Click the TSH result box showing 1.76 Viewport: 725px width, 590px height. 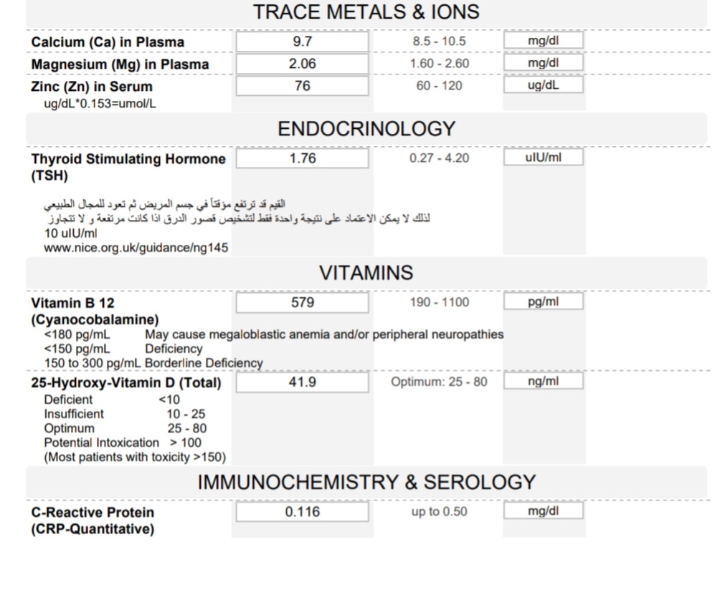pos(302,158)
